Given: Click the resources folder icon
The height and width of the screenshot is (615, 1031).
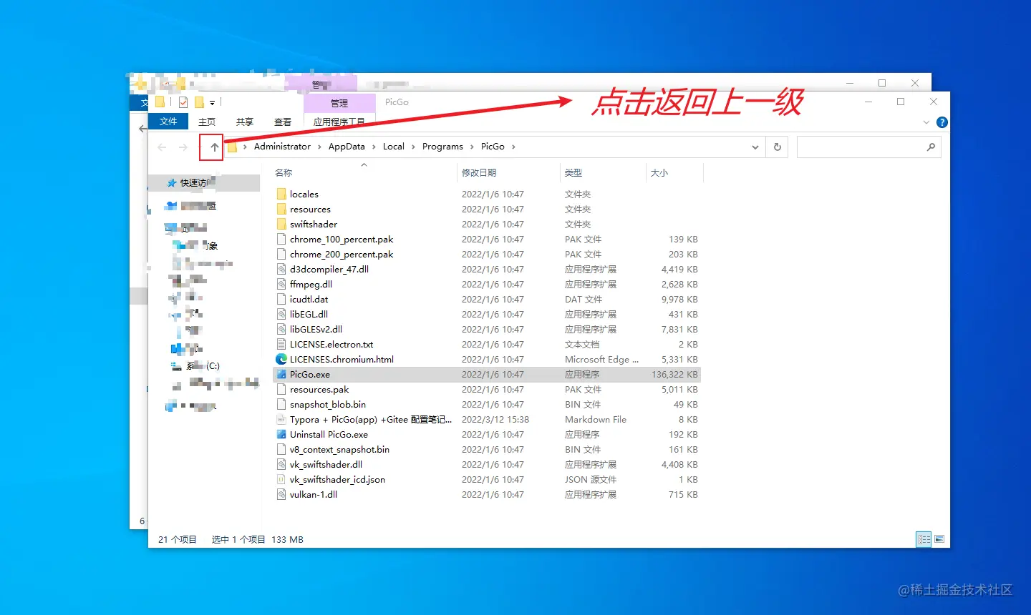Looking at the screenshot, I should (281, 210).
